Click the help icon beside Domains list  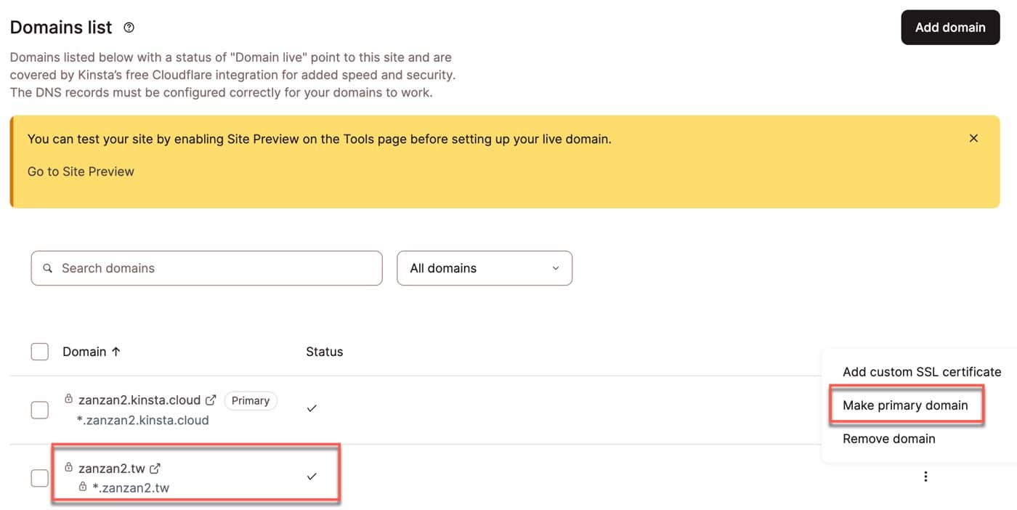click(129, 28)
